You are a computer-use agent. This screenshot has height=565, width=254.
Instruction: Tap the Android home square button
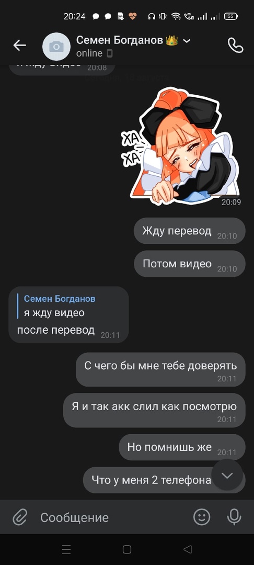coord(126,549)
